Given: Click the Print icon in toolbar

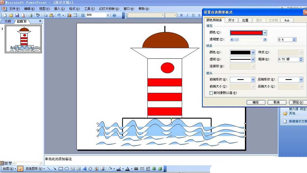Looking at the screenshot, I should (x=30, y=15).
